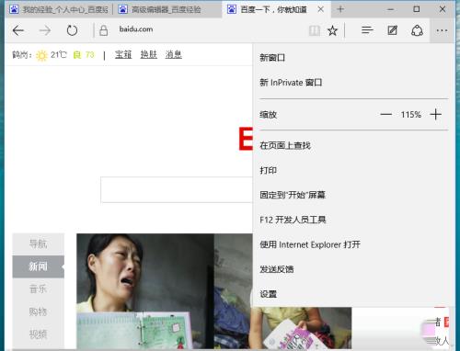Choose 新 InPrivate 窗口 menu entry
Image resolution: width=460 pixels, height=351 pixels.
pos(291,83)
